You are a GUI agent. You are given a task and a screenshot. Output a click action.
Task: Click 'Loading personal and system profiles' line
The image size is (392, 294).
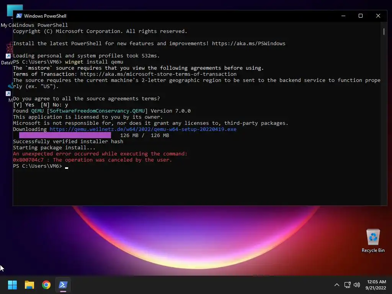(86, 56)
